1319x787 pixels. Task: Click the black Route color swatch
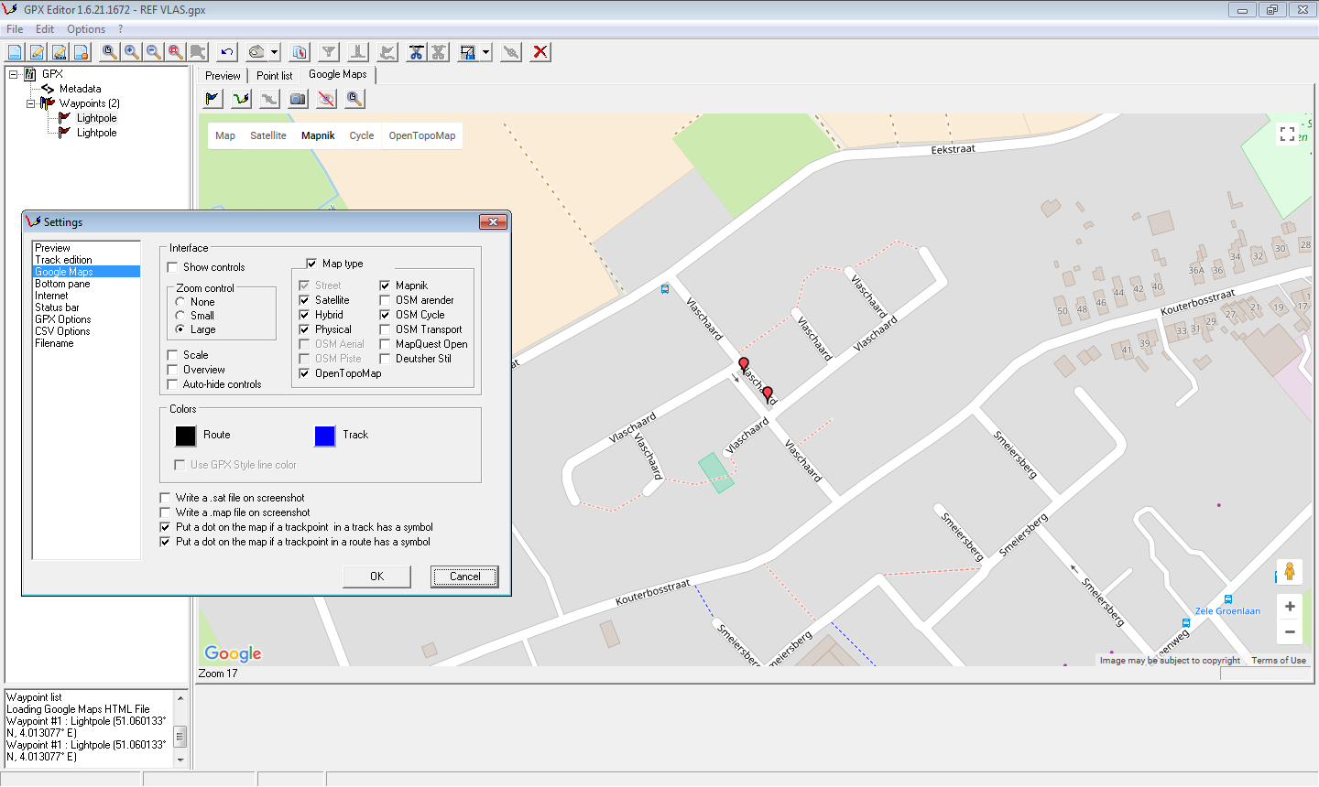[x=186, y=436]
